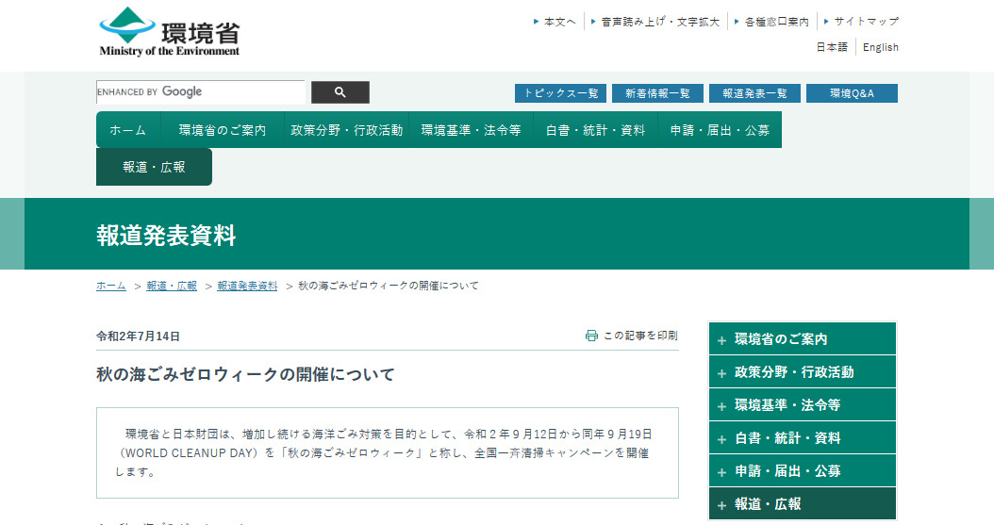Expand 環境省のご案内 plus icon in sidebar

coord(722,340)
